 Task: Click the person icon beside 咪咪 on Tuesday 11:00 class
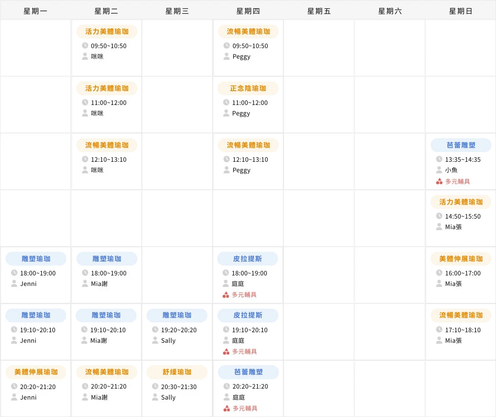click(84, 113)
